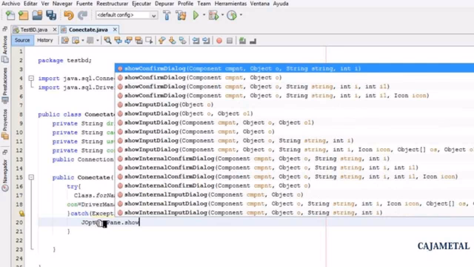Click the Comment icon at toolbar end
This screenshot has height=267, width=474.
tap(253, 40)
